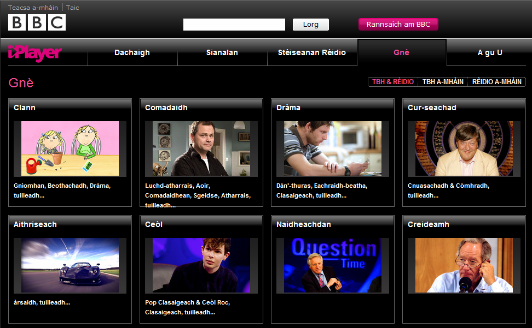Switch to the A gu U tab
This screenshot has height=328, width=532.
pos(489,53)
